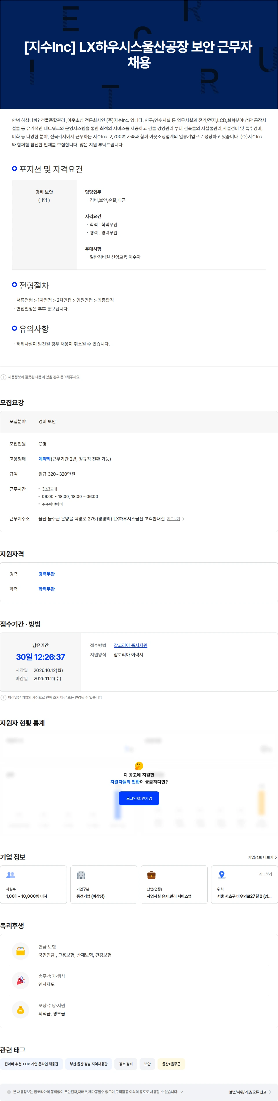278x1101 pixels.
Task: Click the 로그인/회원가입 button
Action: point(139,798)
